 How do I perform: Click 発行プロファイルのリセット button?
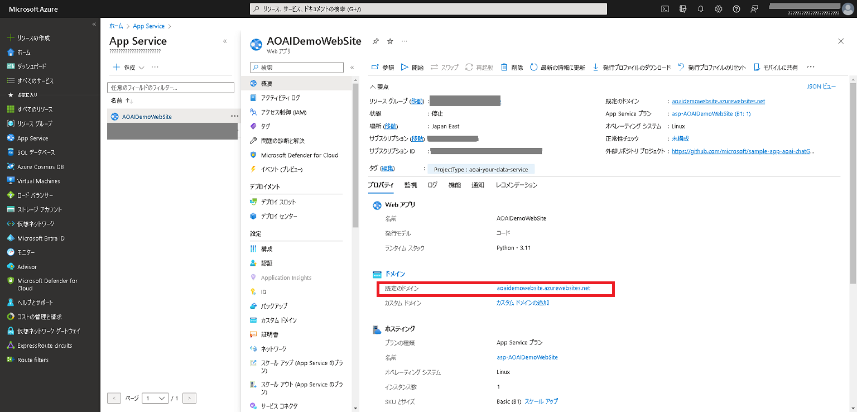pyautogui.click(x=711, y=68)
